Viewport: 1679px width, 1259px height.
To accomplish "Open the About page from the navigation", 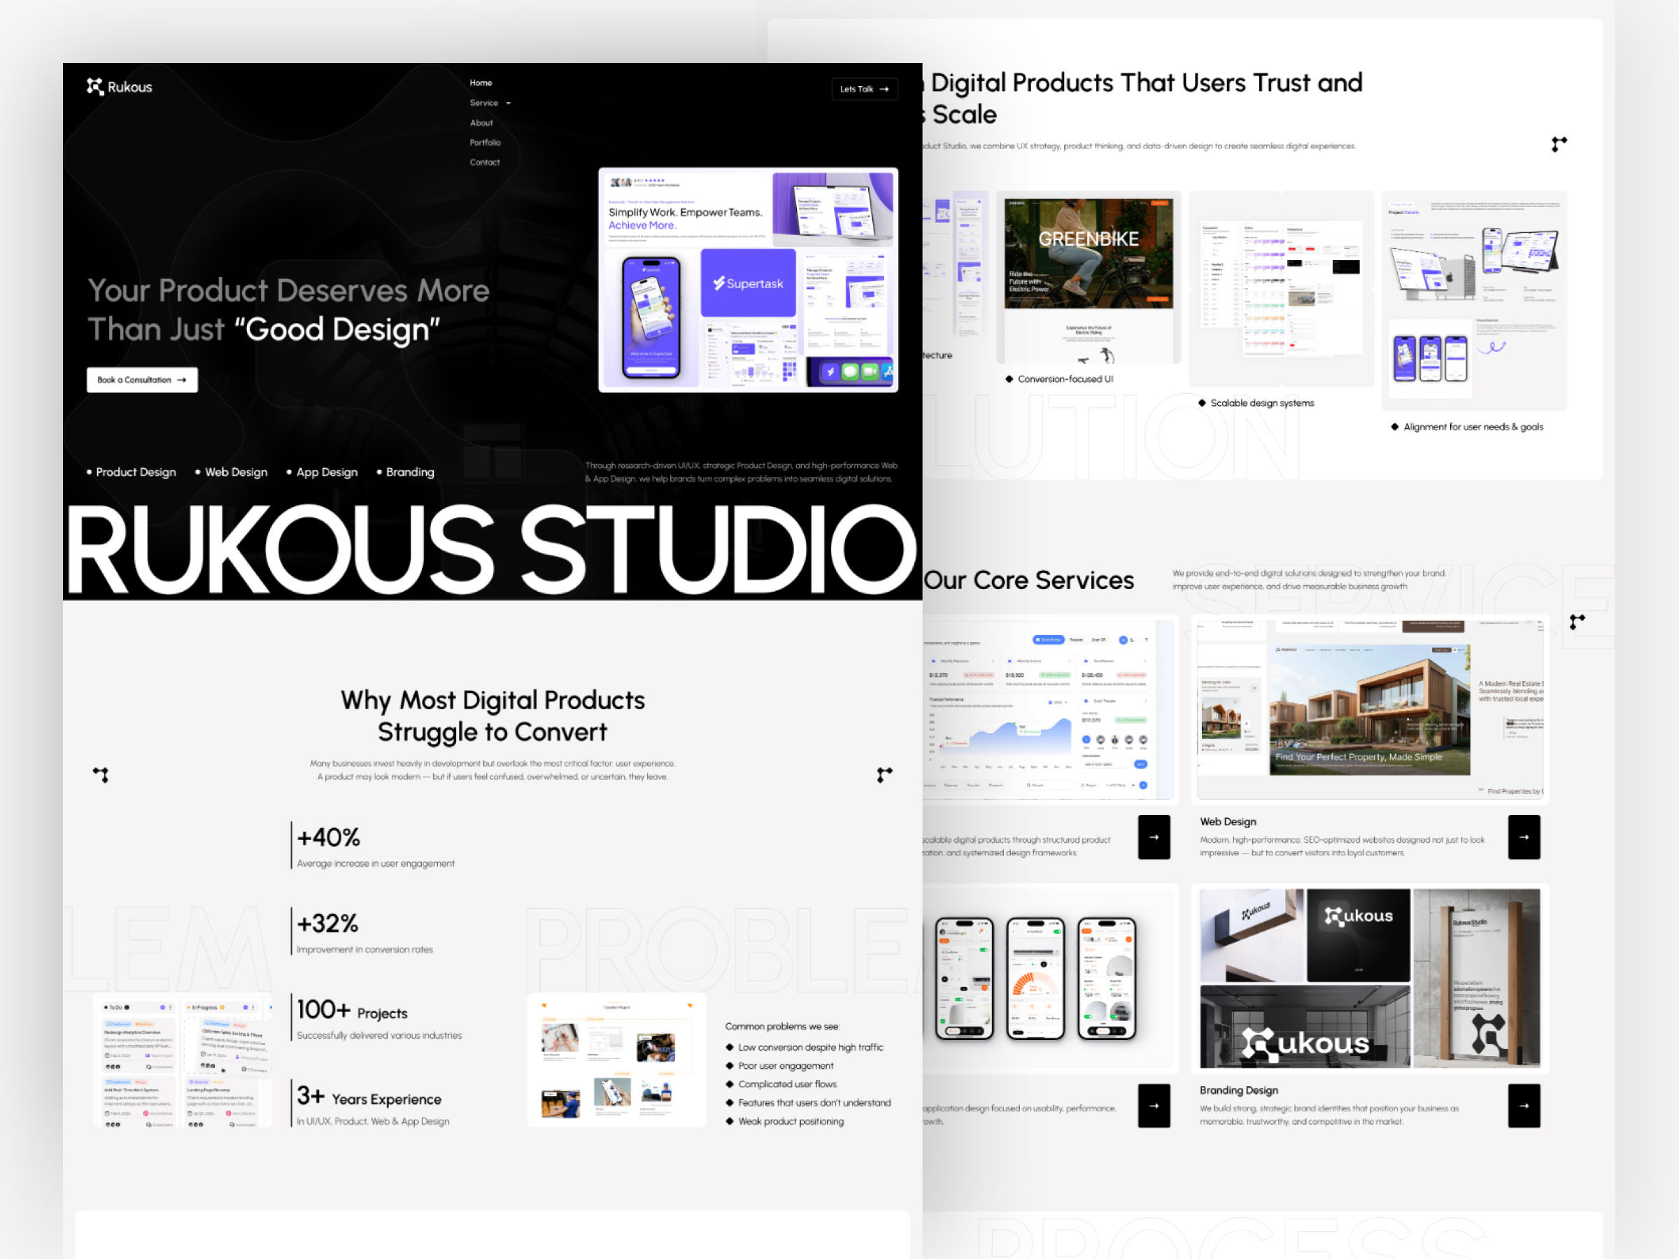I will pyautogui.click(x=481, y=122).
